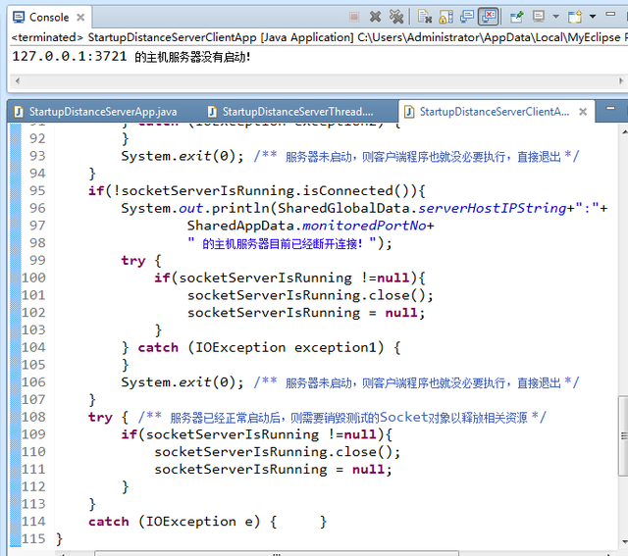Click the if statement on line 100
The image size is (628, 556).
(x=289, y=278)
